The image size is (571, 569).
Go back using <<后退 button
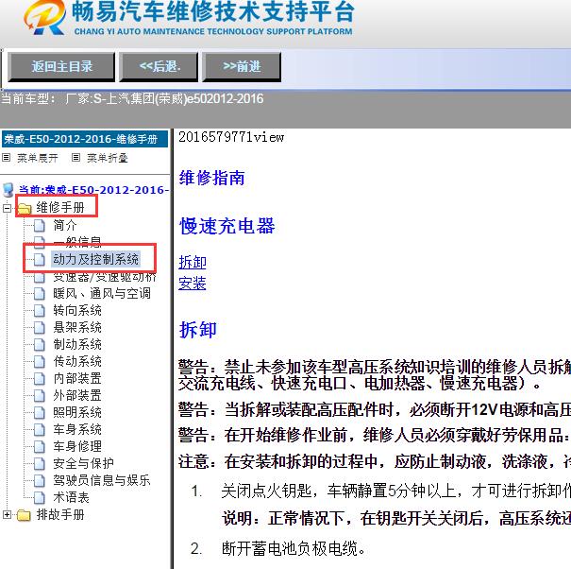pos(167,66)
